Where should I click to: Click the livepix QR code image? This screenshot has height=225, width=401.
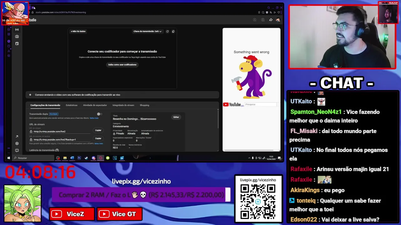point(258,202)
